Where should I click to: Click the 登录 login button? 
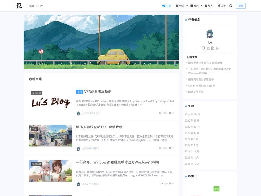pos(241,6)
